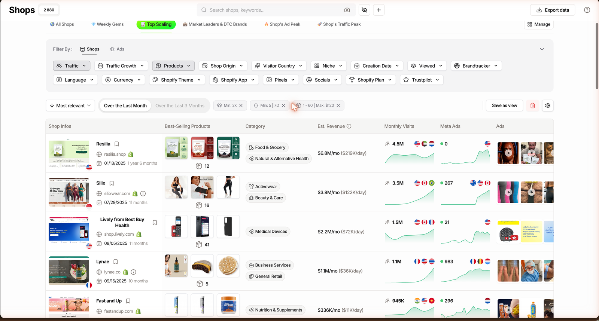Filter by Ads tab

[117, 49]
